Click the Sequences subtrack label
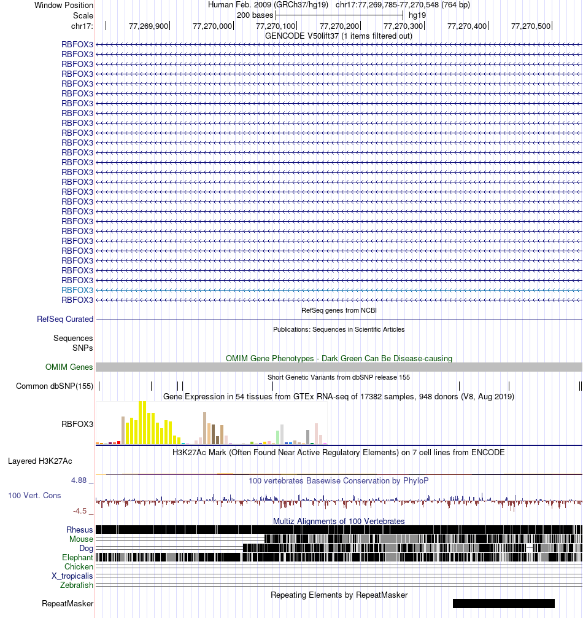583x618 pixels. click(x=73, y=338)
